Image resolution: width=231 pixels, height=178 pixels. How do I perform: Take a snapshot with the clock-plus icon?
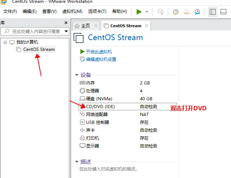click(175, 12)
